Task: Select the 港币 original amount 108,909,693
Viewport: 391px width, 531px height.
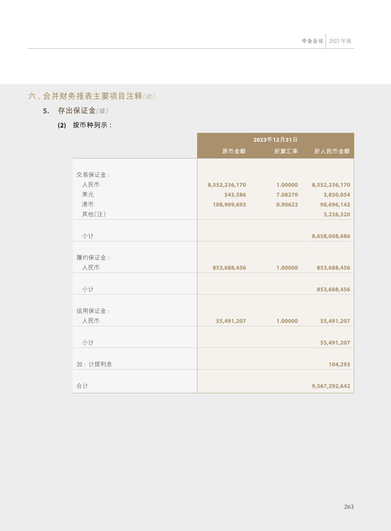Action: point(229,205)
